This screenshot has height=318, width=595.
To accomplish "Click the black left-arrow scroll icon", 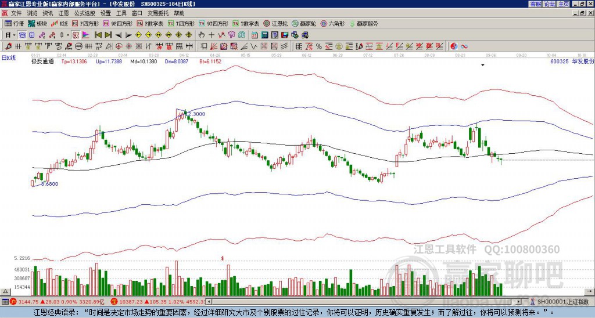I will pos(119,35).
